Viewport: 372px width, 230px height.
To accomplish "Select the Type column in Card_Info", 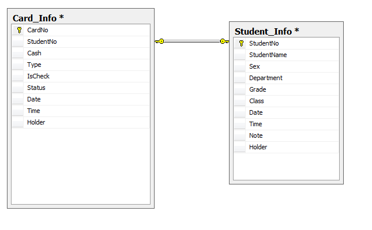I will [81, 65].
